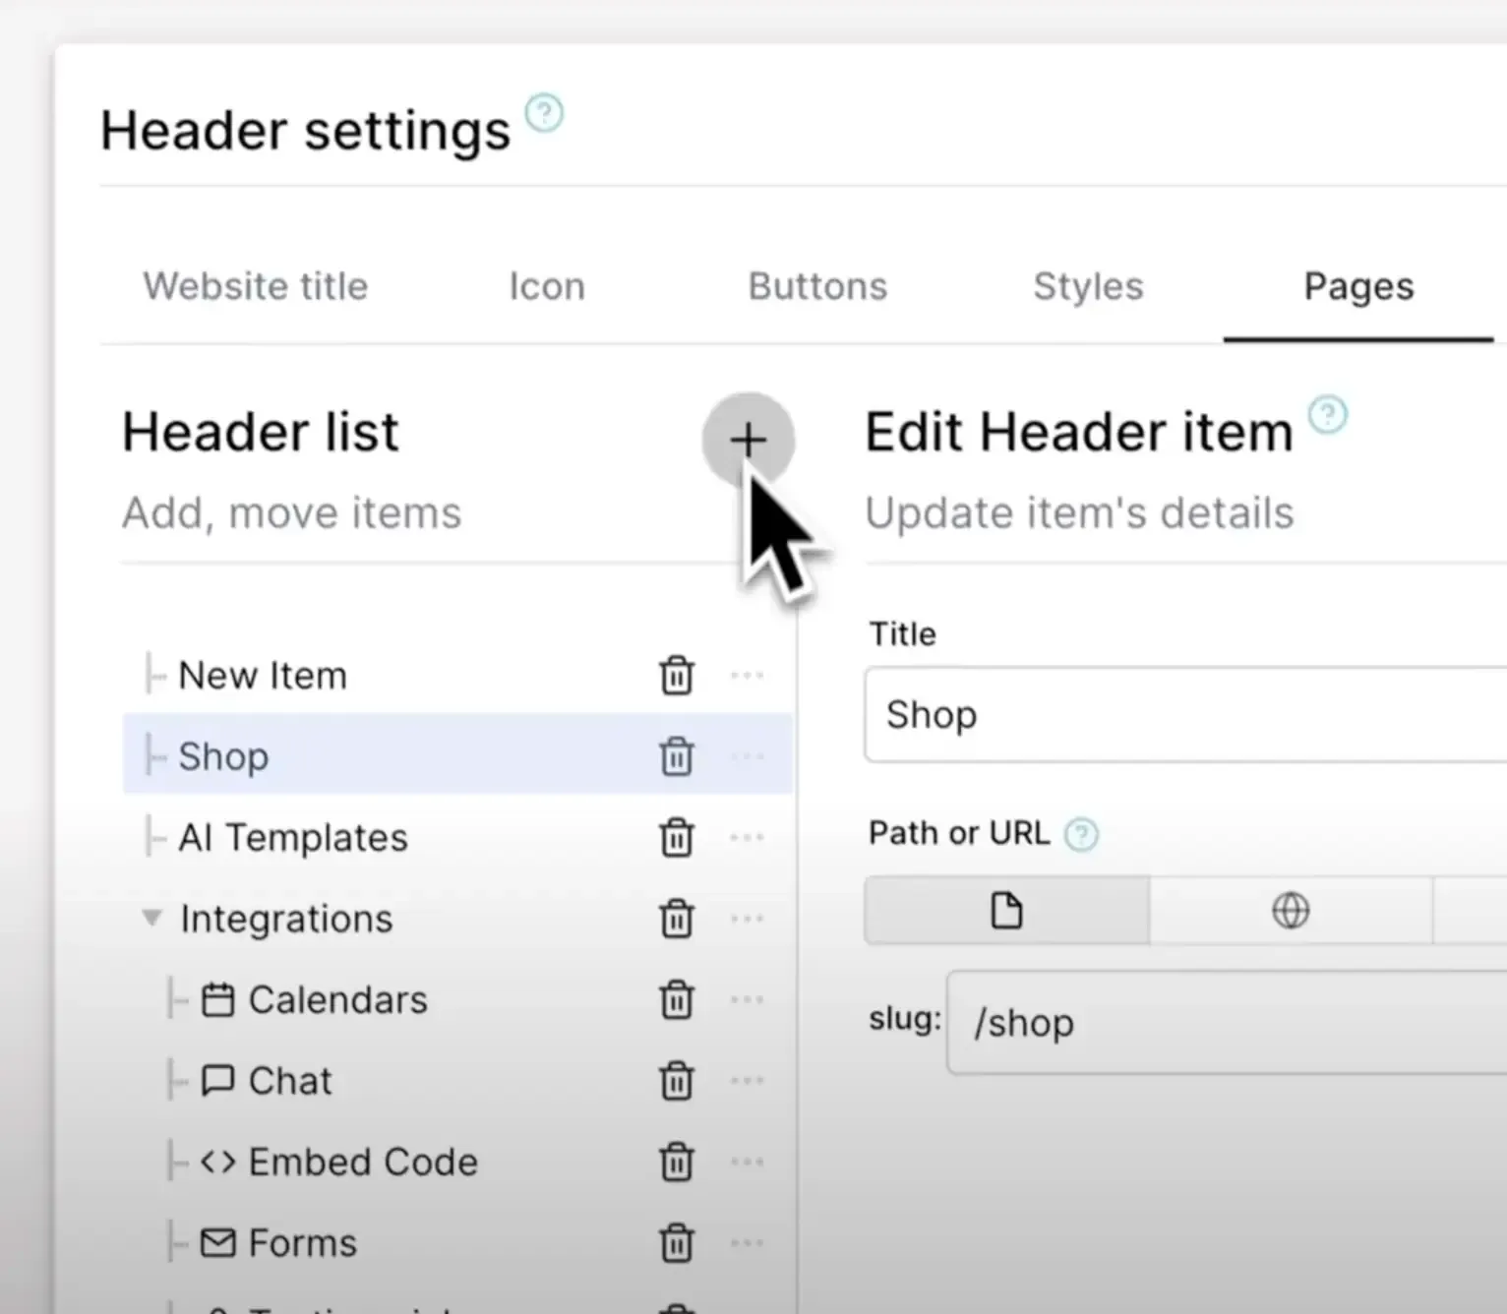
Task: Open more options for Integrations
Action: pyautogui.click(x=748, y=919)
